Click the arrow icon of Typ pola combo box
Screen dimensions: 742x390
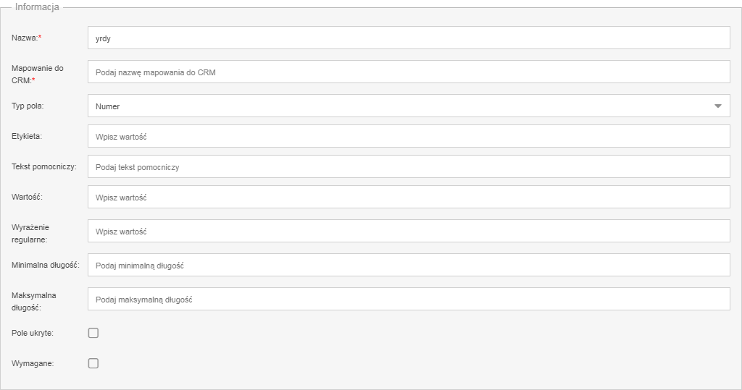tap(718, 106)
